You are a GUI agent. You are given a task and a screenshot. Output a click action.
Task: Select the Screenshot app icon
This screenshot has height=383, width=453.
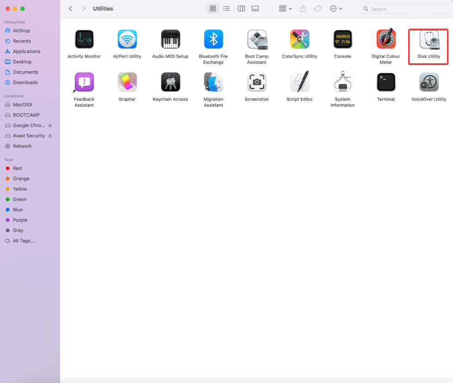(257, 82)
